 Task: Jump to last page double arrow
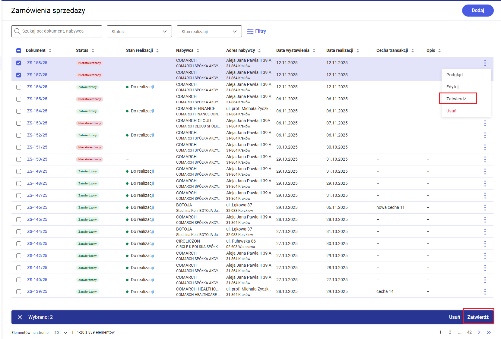(489, 332)
